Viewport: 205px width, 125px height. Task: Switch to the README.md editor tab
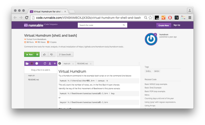pyautogui.click(x=82, y=64)
